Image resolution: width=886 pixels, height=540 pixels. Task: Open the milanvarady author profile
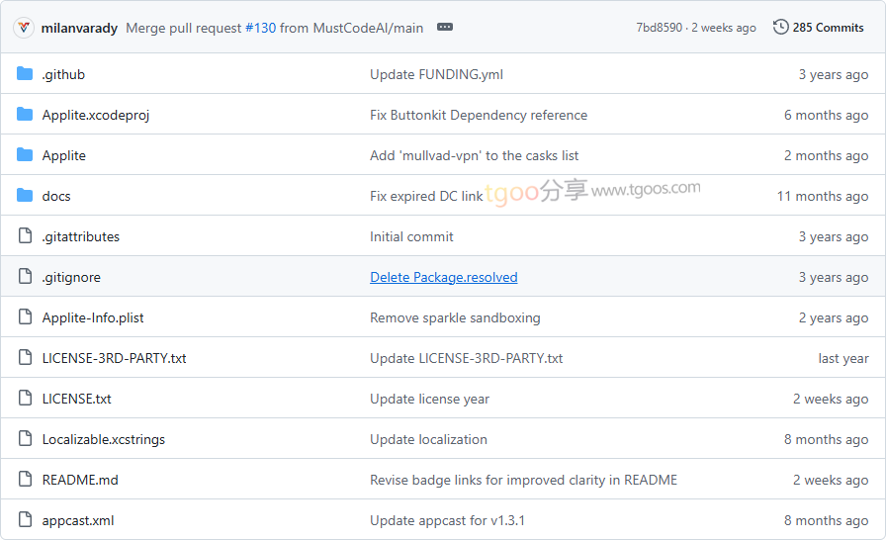pos(80,28)
